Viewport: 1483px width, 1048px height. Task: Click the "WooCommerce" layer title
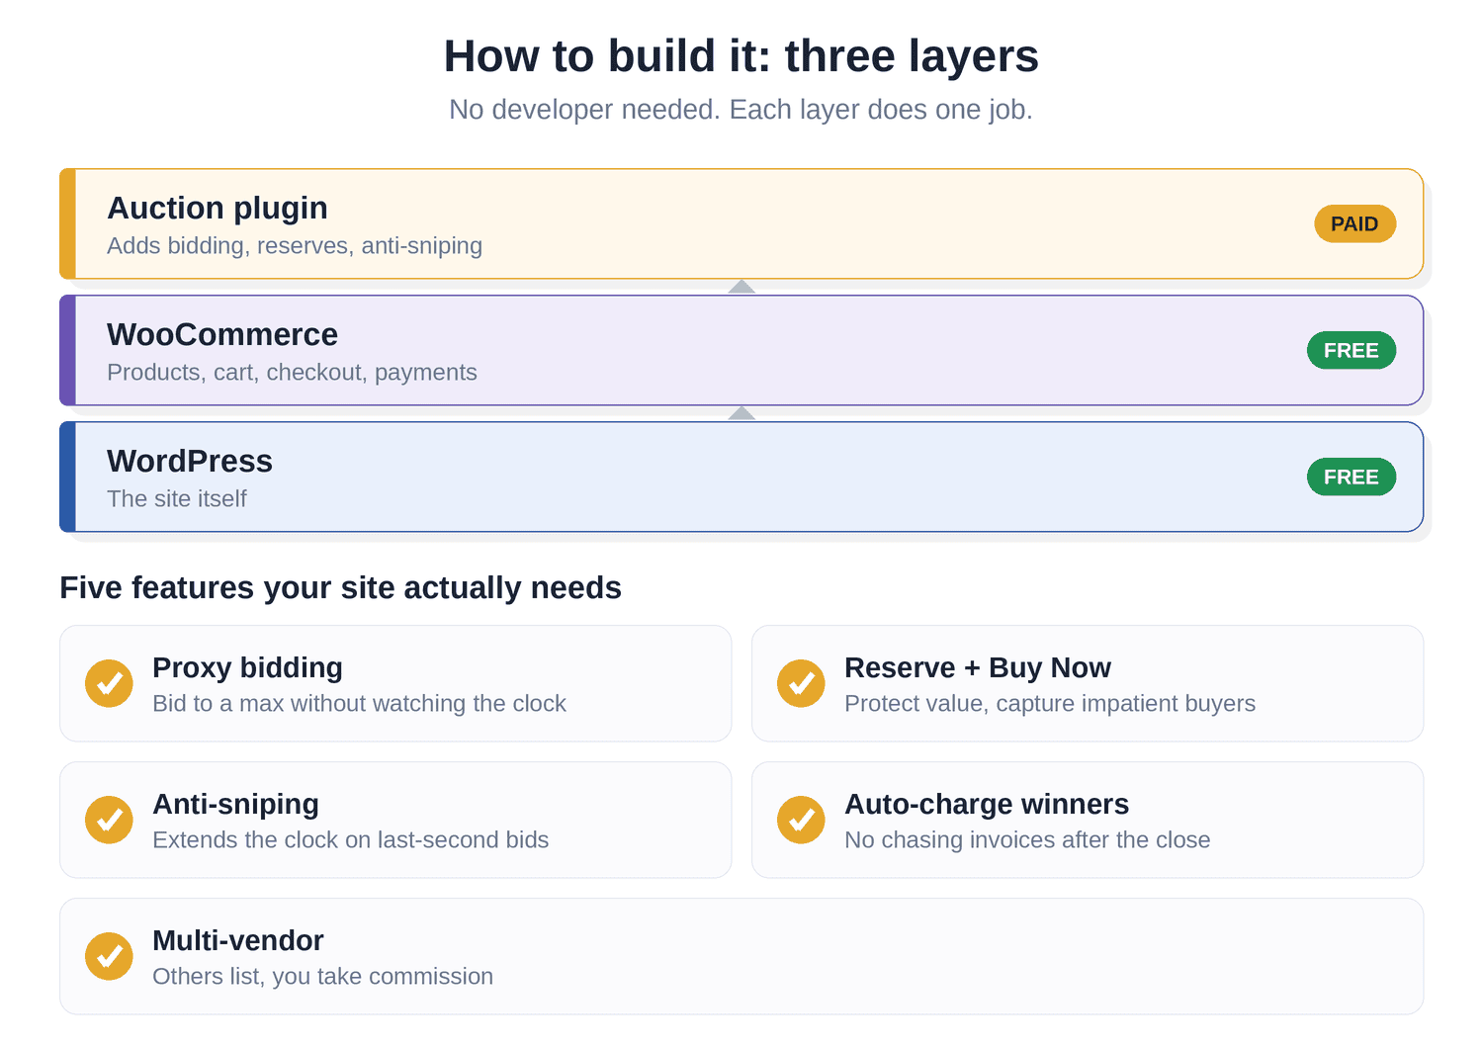coord(222,334)
